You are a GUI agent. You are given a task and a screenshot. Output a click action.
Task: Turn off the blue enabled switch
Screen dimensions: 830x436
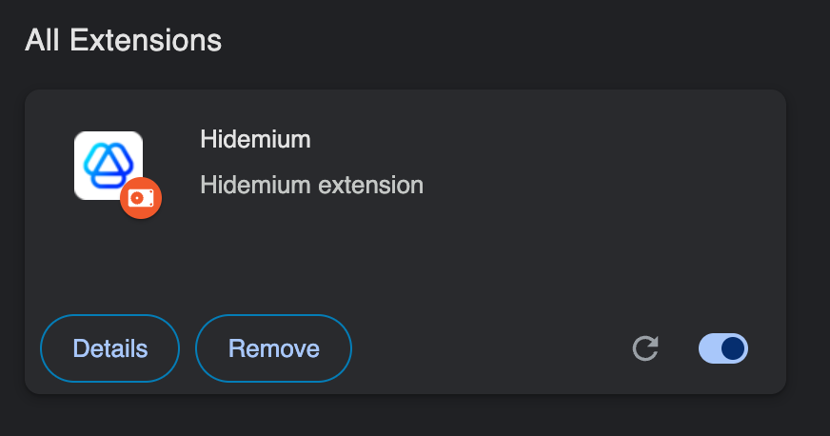tap(723, 348)
